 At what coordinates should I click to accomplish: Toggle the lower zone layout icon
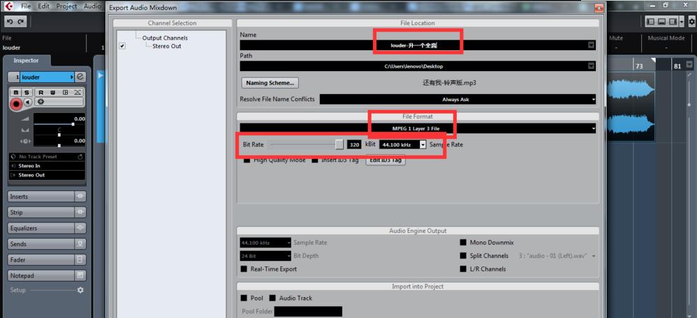(x=661, y=22)
